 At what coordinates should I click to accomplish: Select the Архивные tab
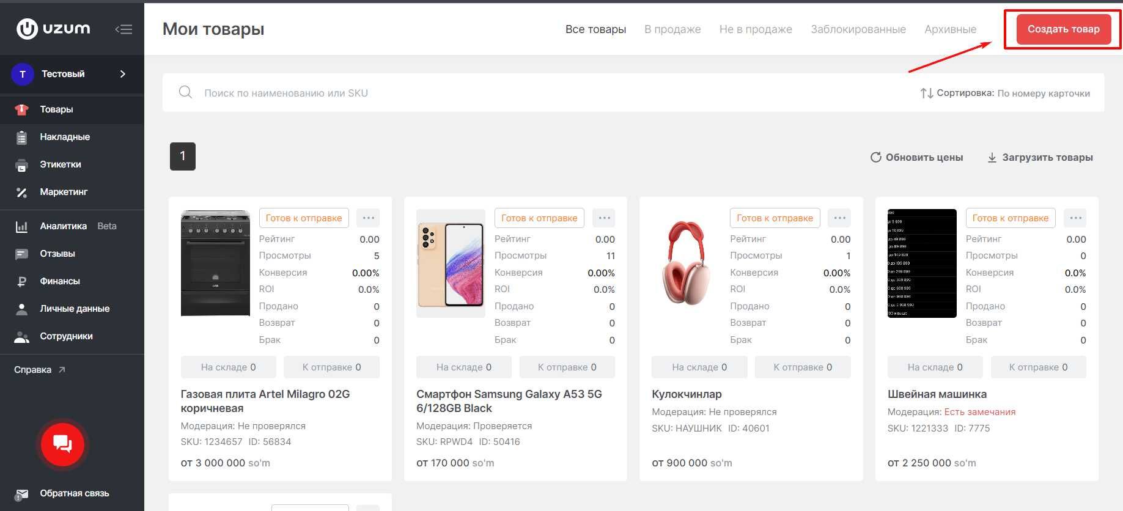pyautogui.click(x=950, y=29)
